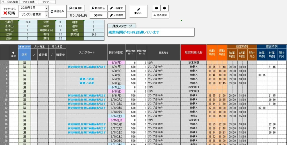Click the 済 cell in row 1
The image size is (287, 145).
[24, 63]
